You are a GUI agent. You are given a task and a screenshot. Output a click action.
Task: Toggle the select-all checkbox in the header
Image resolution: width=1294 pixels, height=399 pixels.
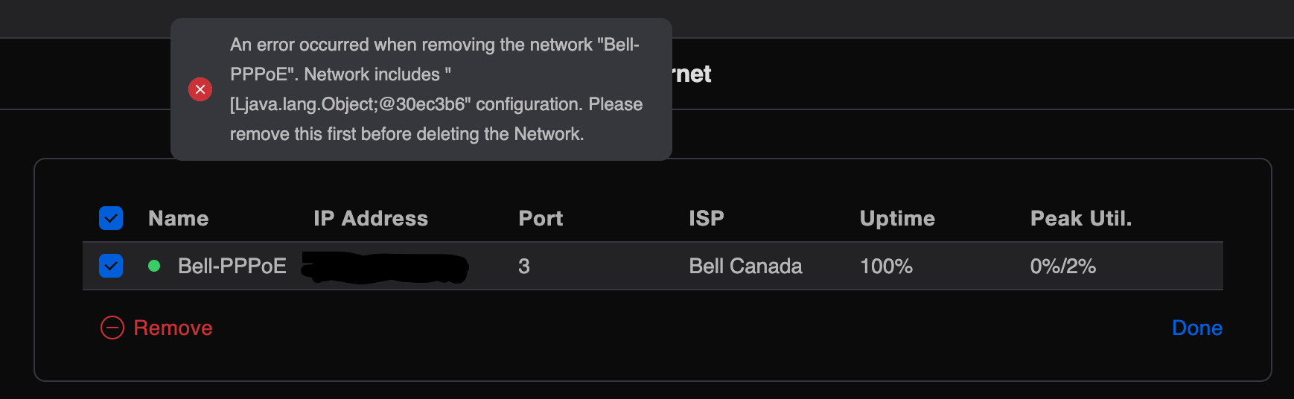point(111,218)
